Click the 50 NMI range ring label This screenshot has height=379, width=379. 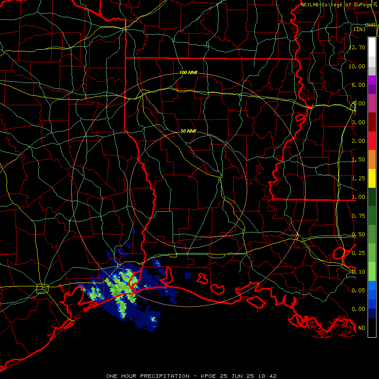pos(188,131)
